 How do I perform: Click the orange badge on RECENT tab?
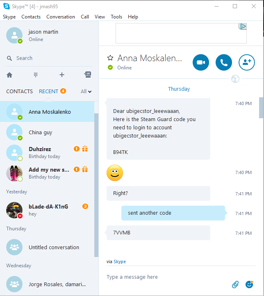63,91
